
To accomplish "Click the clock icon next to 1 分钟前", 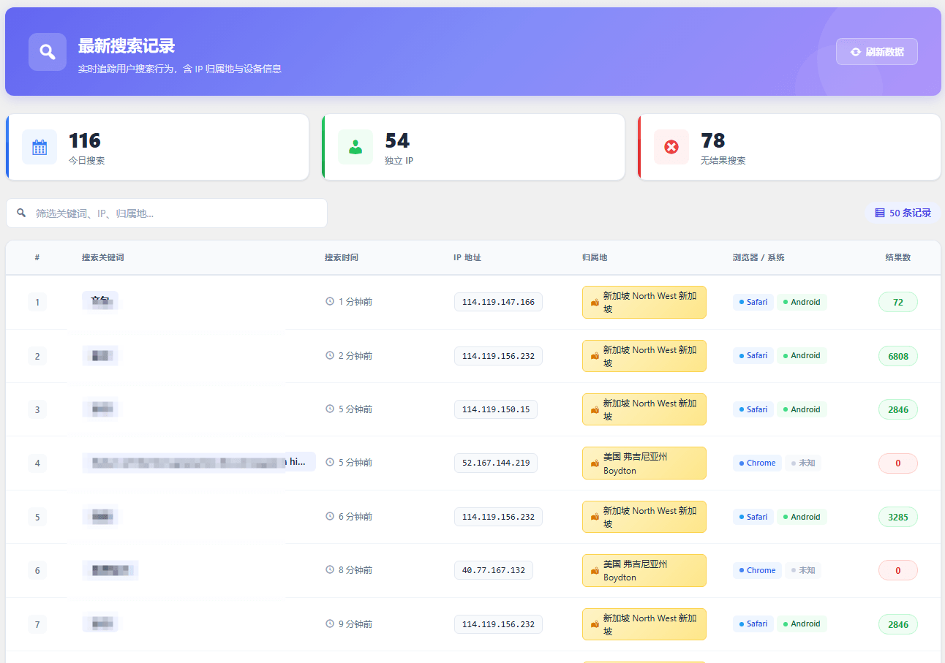I will tap(330, 301).
